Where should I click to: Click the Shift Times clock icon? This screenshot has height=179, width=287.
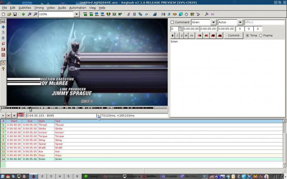pyautogui.click(x=186, y=14)
